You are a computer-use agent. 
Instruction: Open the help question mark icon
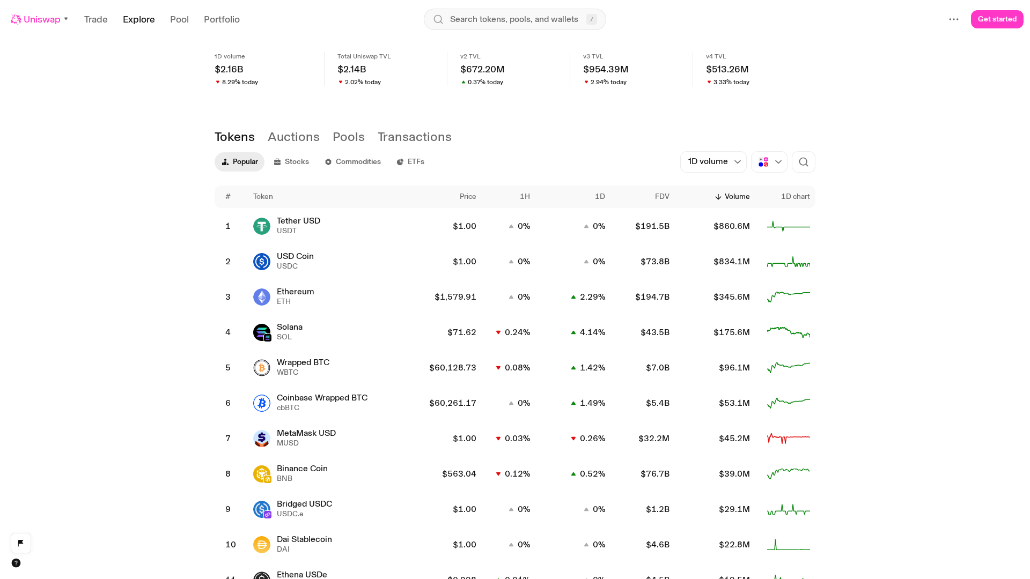click(x=16, y=563)
